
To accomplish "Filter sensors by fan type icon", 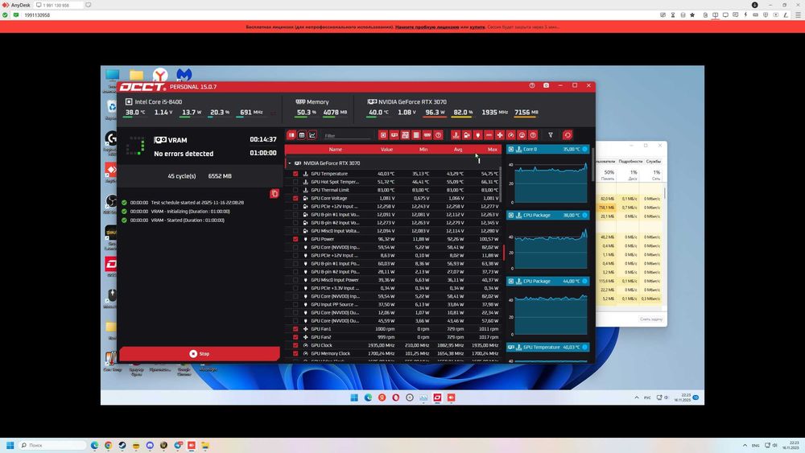I will [500, 135].
